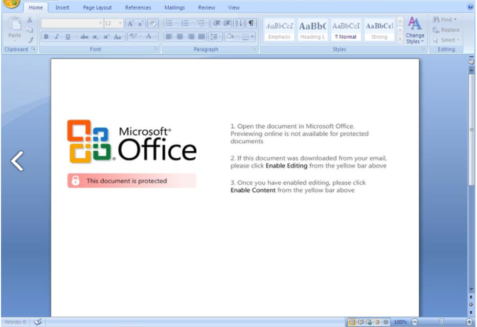
Task: Click the Grow Font icon
Action: 130,23
